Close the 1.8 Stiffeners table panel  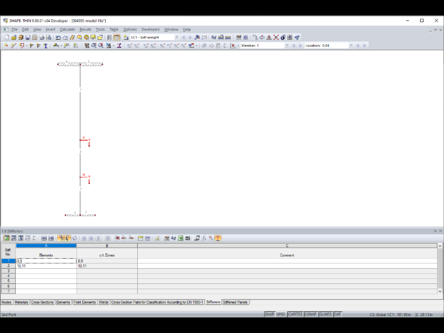coord(440,231)
